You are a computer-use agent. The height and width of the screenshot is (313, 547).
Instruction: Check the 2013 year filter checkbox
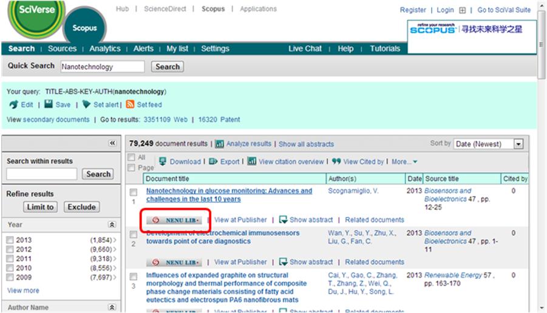click(x=10, y=240)
